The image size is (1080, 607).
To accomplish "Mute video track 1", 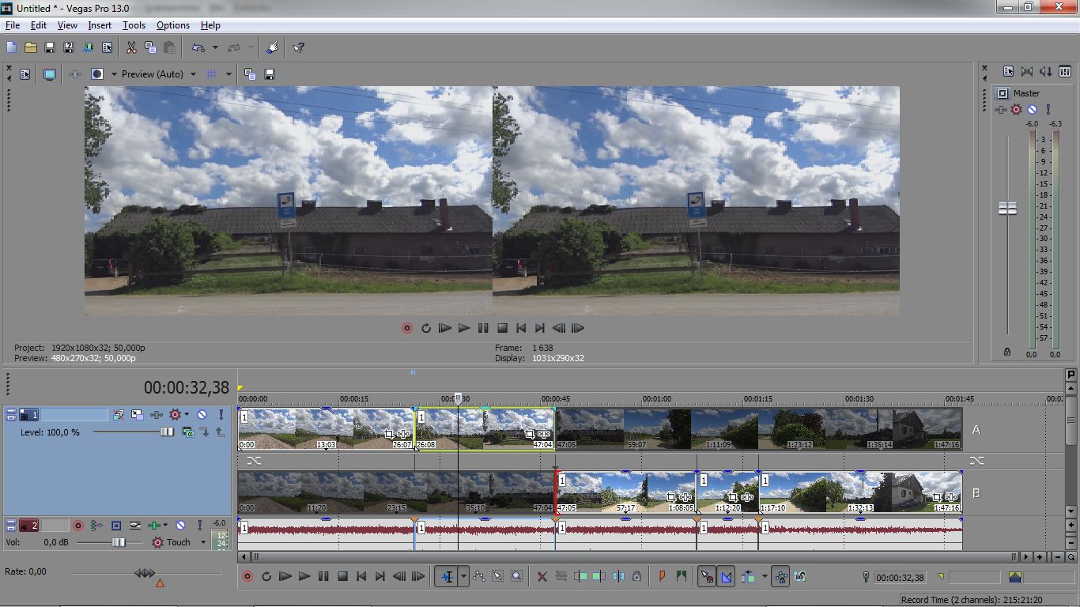I will pos(202,414).
